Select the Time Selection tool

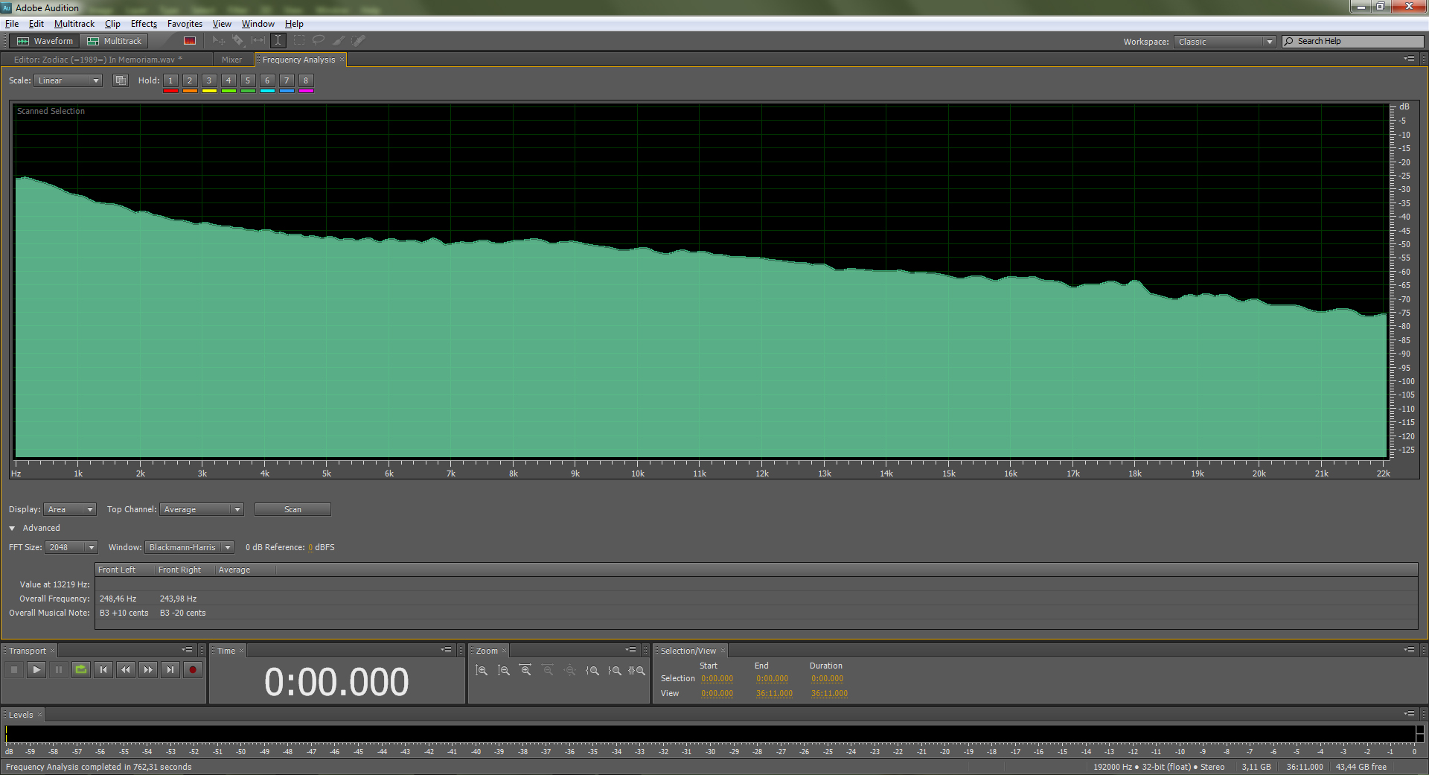point(278,41)
